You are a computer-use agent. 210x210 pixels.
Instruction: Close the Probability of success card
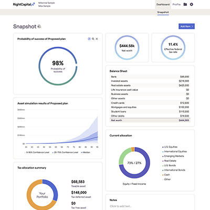click(x=97, y=39)
